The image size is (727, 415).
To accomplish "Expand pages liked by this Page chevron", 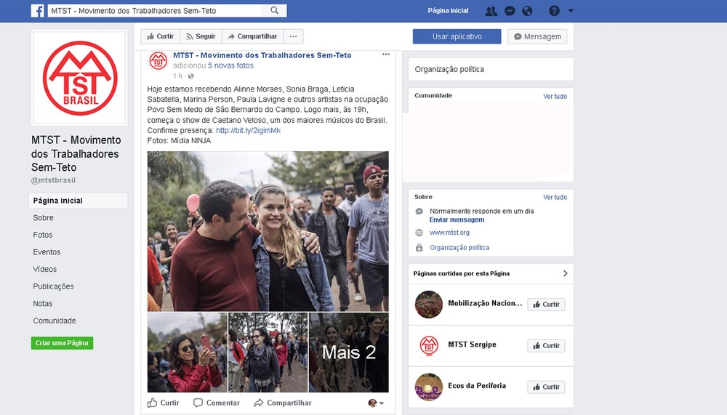I will 566,274.
